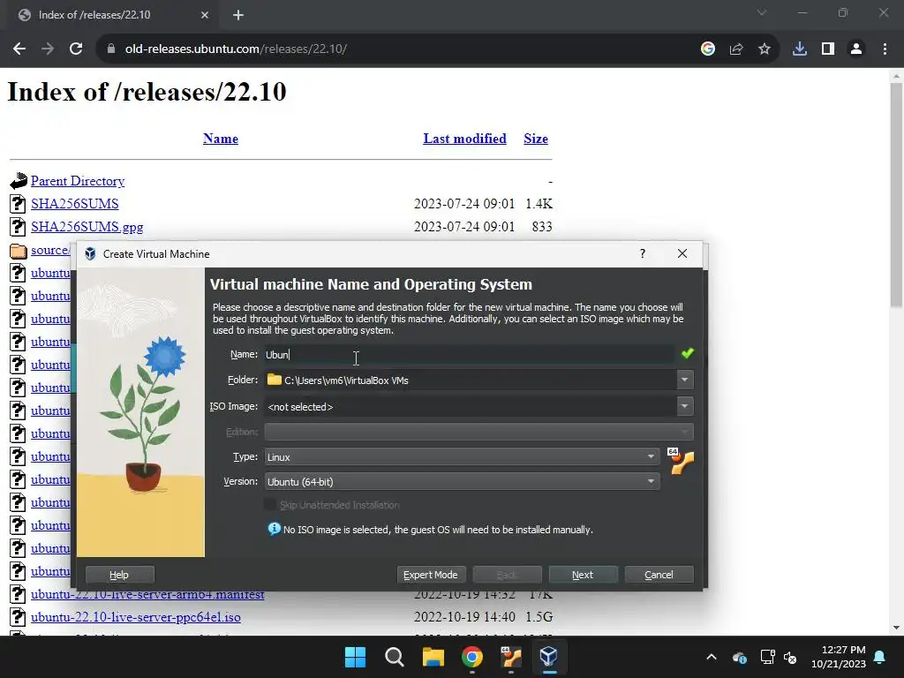Open File Explorer from taskbar
Screen dimensions: 904x678
[x=433, y=657]
